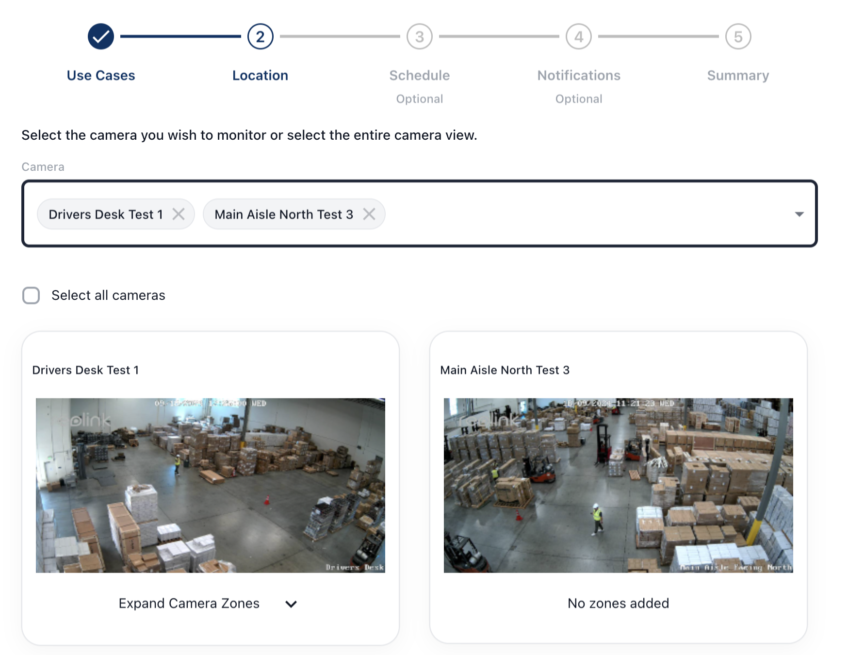Click the chevron beside Expand Camera Zones
The width and height of the screenshot is (848, 655).
[291, 604]
